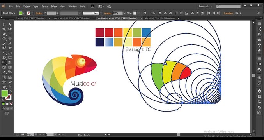Open the Layers panel icon in dock
This screenshot has width=264, height=140.
pos(259,91)
